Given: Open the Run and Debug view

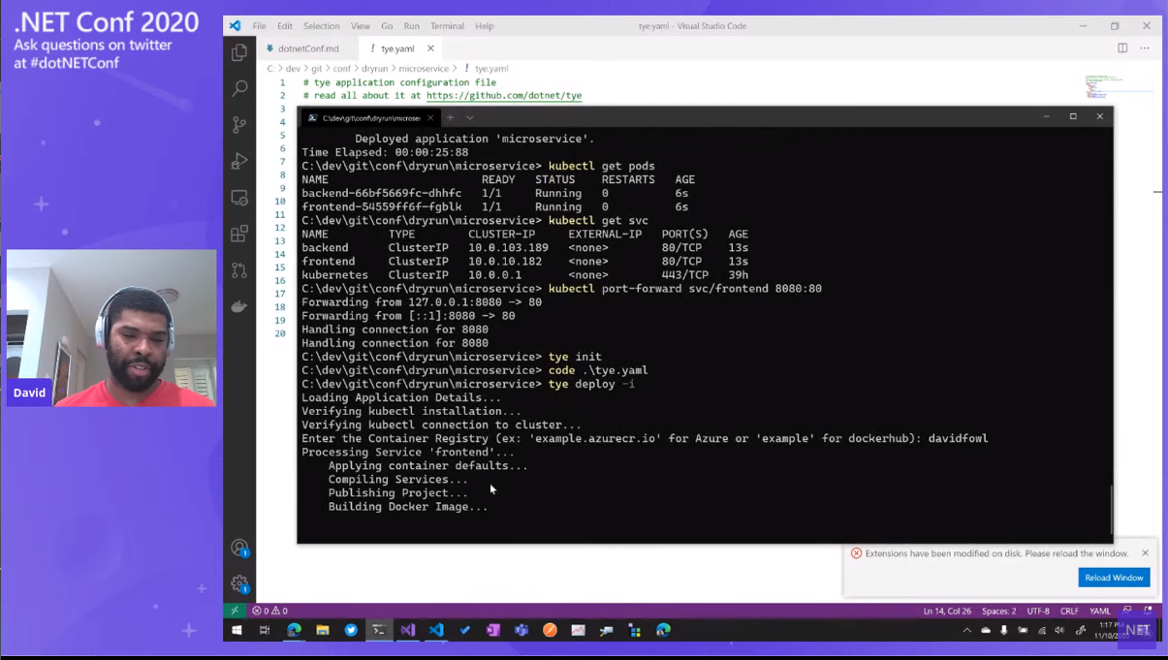Looking at the screenshot, I should [x=239, y=161].
